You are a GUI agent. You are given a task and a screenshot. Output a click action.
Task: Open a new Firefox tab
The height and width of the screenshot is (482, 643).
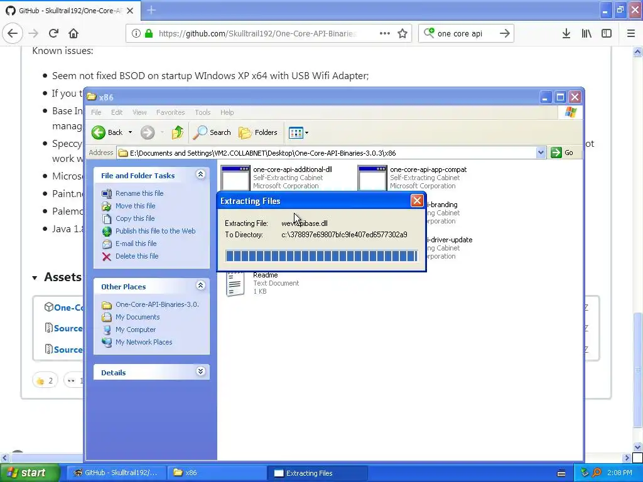point(151,10)
